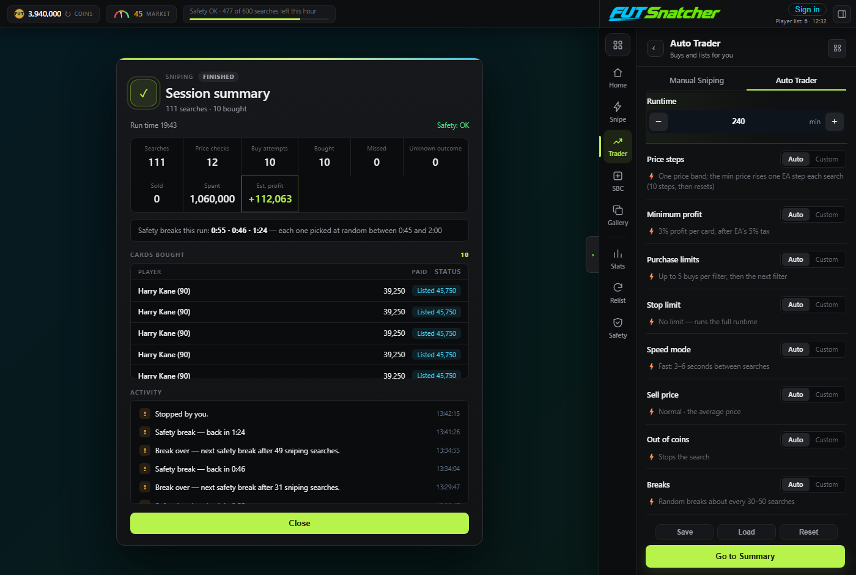This screenshot has width=856, height=575.
Task: Click the coins refresh icon
Action: click(x=68, y=13)
